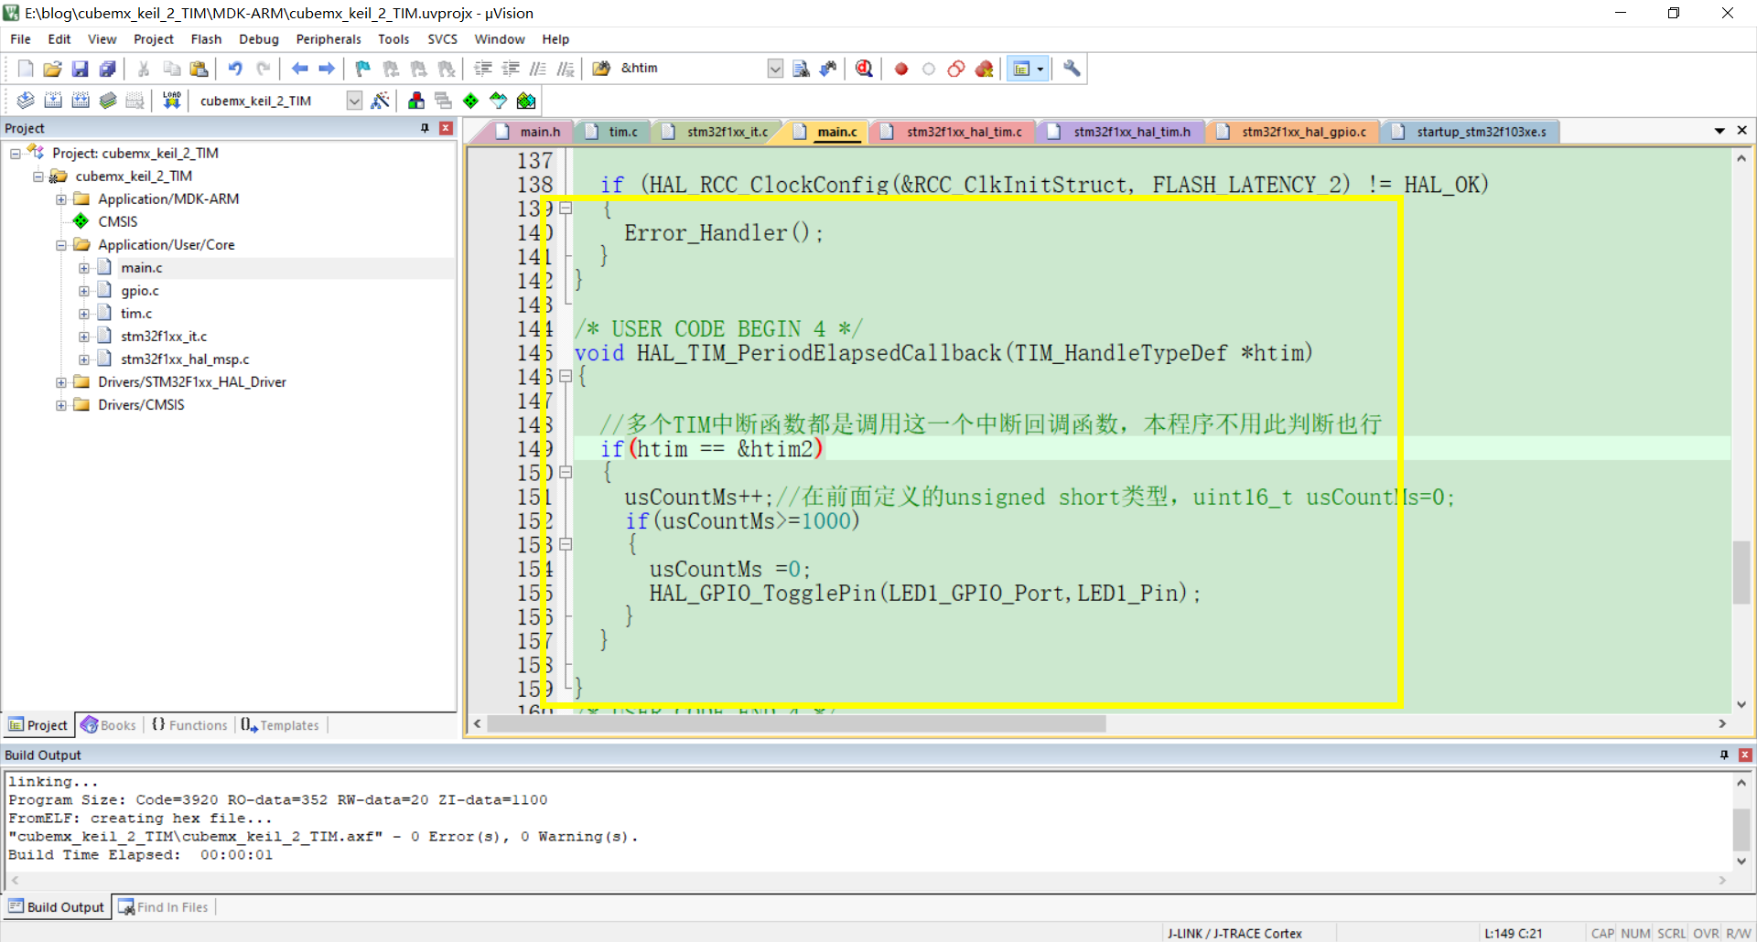Download code to flash with LOAD
The width and height of the screenshot is (1757, 942).
point(171,101)
